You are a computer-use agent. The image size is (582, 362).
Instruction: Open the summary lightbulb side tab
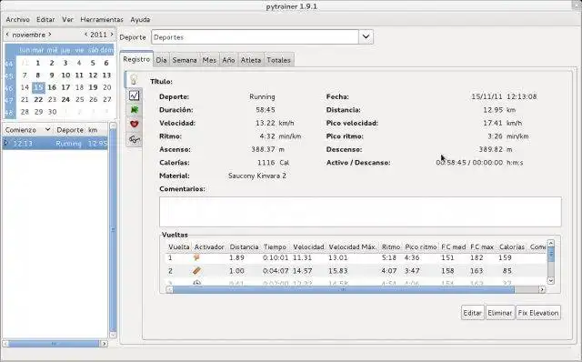pyautogui.click(x=134, y=79)
